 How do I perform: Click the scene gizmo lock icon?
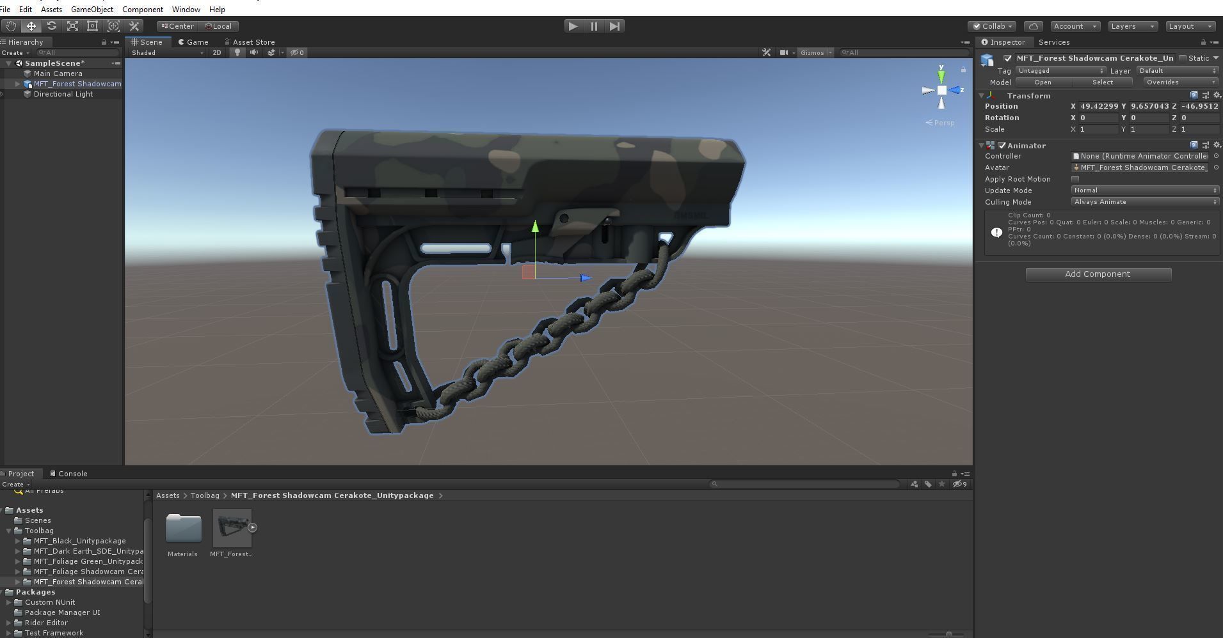click(963, 70)
